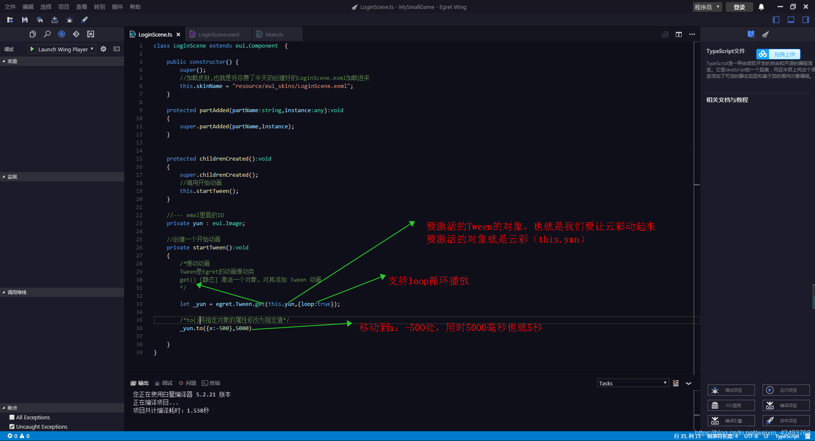This screenshot has width=815, height=441.
Task: Open the 文件 menu
Action: (10, 7)
